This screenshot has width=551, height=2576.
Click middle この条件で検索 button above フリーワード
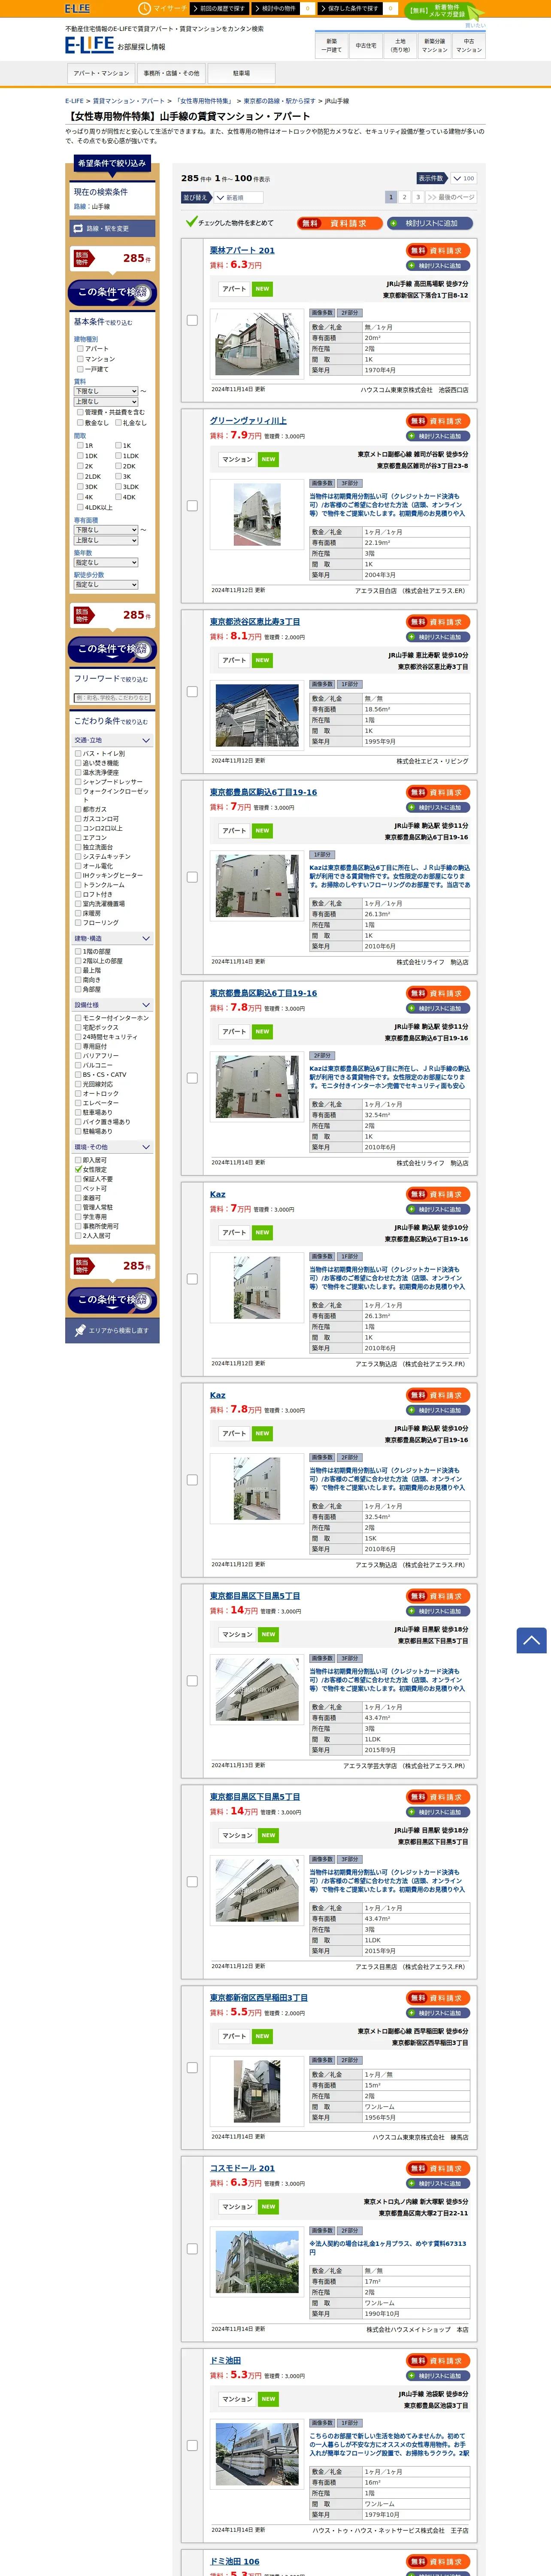(x=112, y=649)
